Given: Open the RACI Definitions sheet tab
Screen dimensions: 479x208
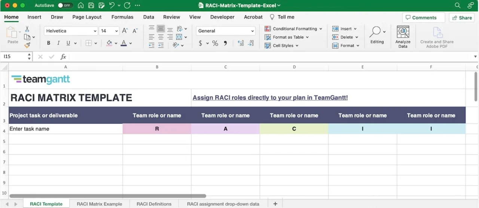Looking at the screenshot, I should 154,204.
